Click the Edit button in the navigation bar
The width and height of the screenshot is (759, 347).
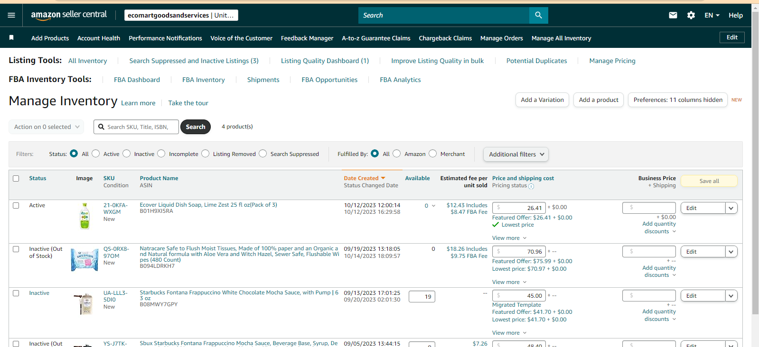click(x=732, y=37)
